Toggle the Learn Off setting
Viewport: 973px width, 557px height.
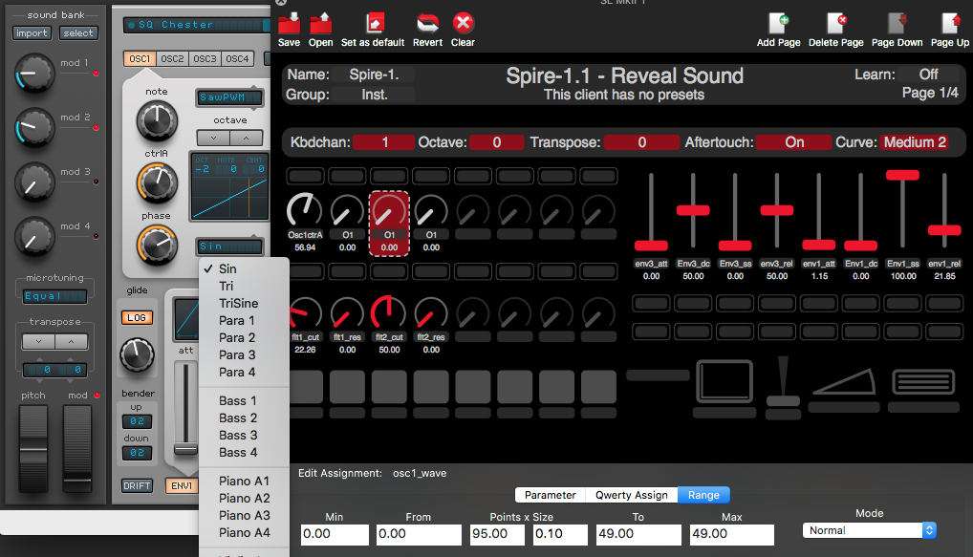tap(928, 75)
